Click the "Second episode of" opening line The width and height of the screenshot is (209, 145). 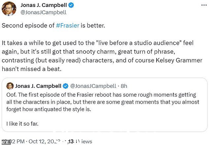28,25
